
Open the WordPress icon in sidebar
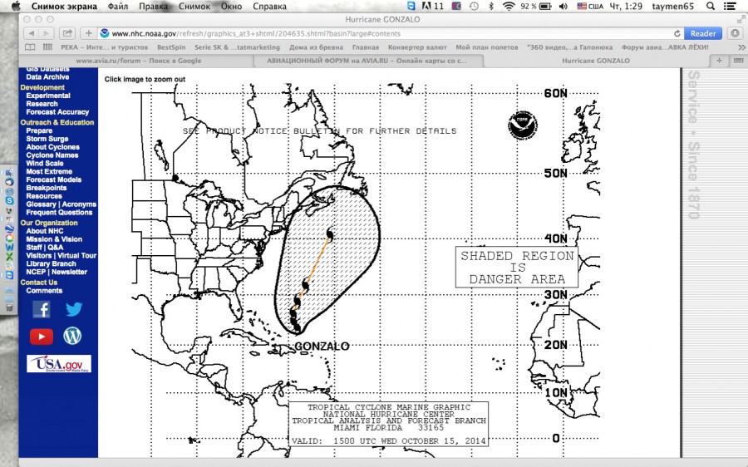72,336
